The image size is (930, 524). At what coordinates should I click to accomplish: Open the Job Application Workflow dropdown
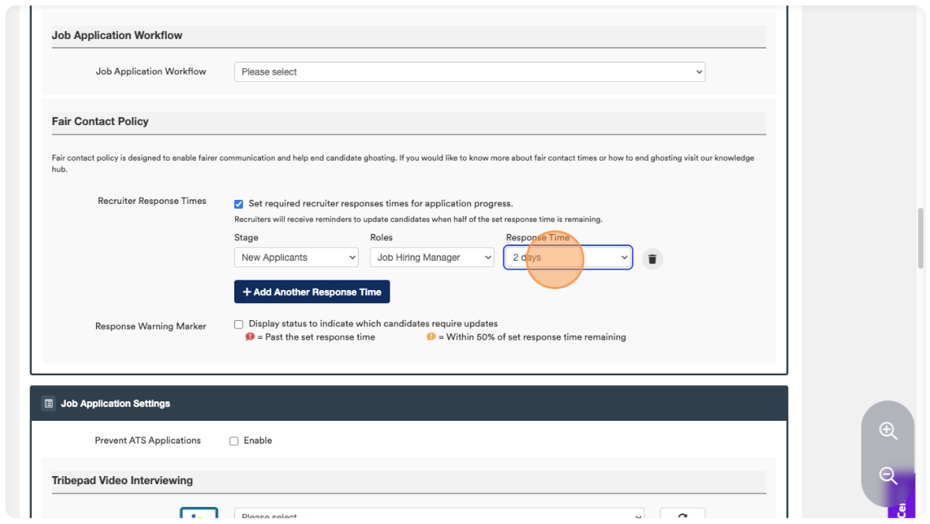469,71
